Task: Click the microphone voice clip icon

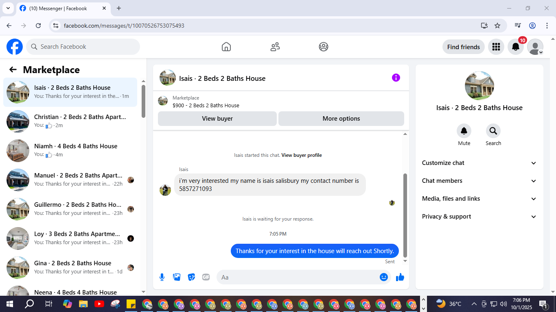Action: [x=162, y=277]
